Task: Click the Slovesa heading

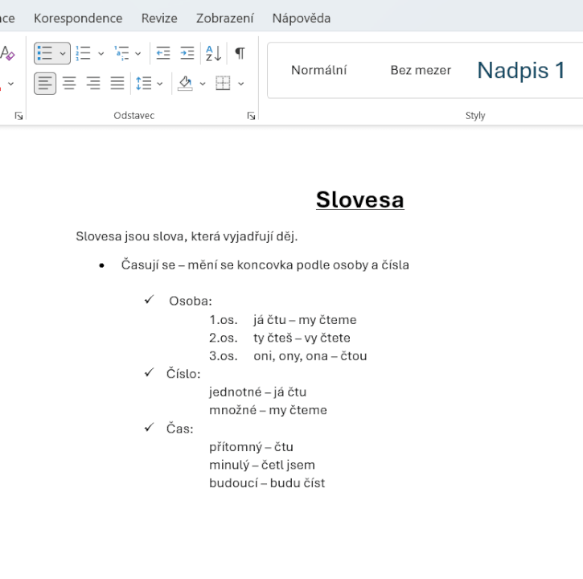Action: 360,199
